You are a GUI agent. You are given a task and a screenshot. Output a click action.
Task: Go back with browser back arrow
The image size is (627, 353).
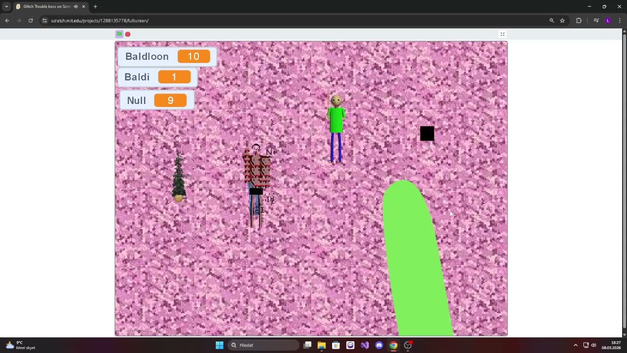(7, 21)
